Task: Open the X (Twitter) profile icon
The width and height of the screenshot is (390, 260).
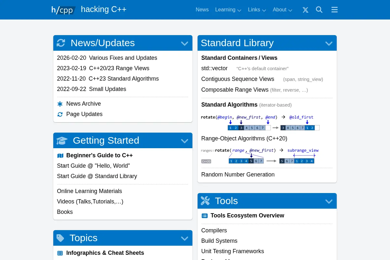Action: pyautogui.click(x=305, y=10)
